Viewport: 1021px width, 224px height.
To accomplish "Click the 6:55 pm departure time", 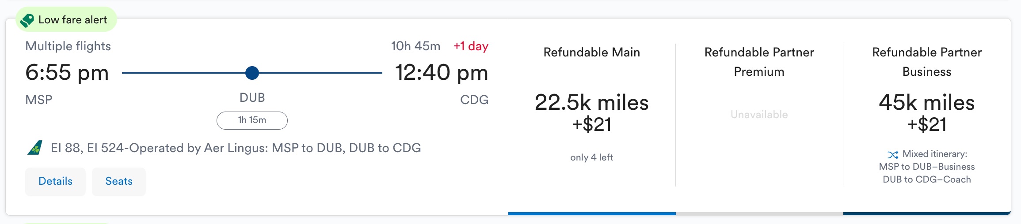I will click(67, 72).
